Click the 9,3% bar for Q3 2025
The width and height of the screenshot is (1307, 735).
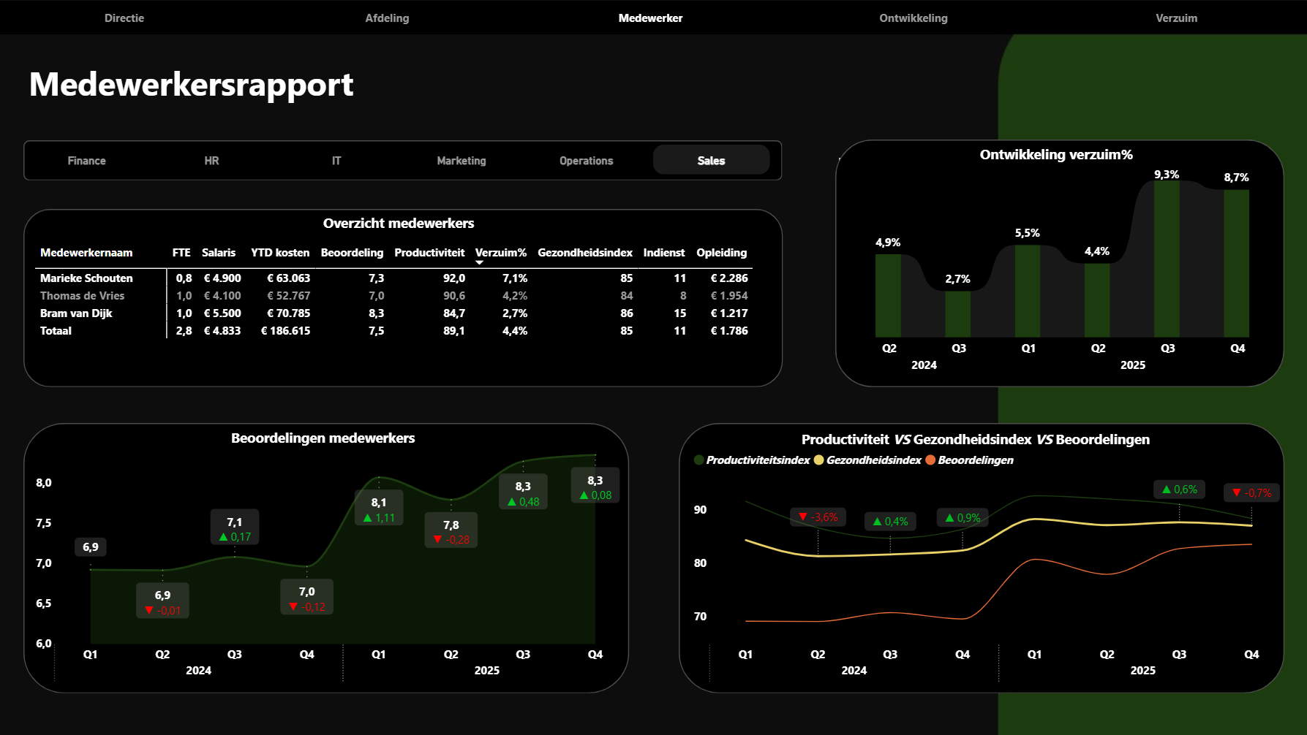(x=1167, y=259)
